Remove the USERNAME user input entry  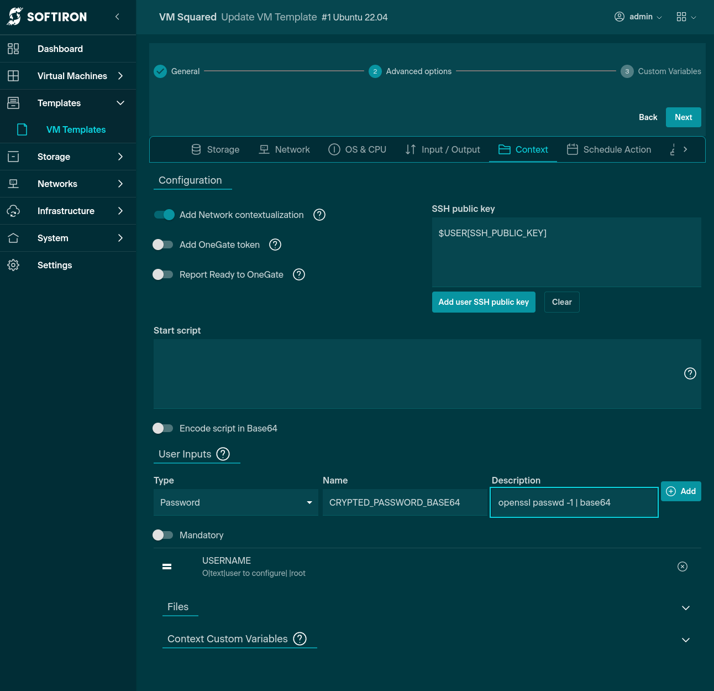point(683,567)
